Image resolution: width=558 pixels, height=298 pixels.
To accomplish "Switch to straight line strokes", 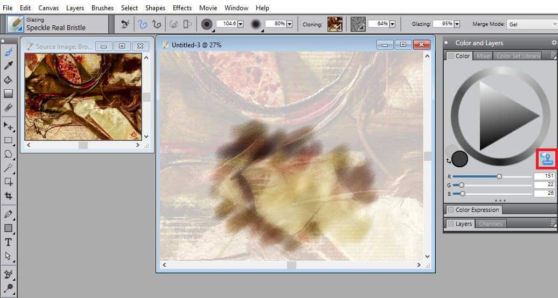I will click(157, 24).
